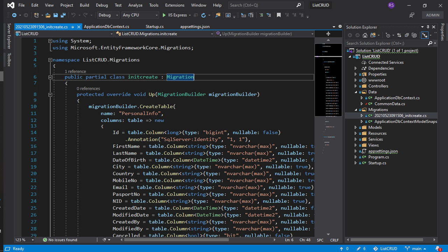448x252 pixels.
Task: Click the ADMIN button in the title bar
Action: pyautogui.click(x=433, y=15)
